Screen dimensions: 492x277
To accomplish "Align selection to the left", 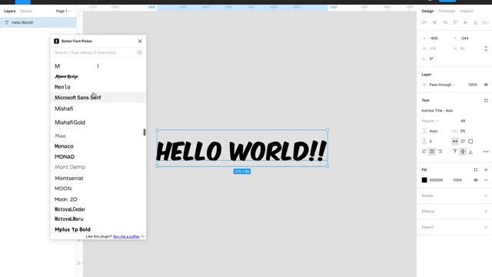I will (x=424, y=22).
